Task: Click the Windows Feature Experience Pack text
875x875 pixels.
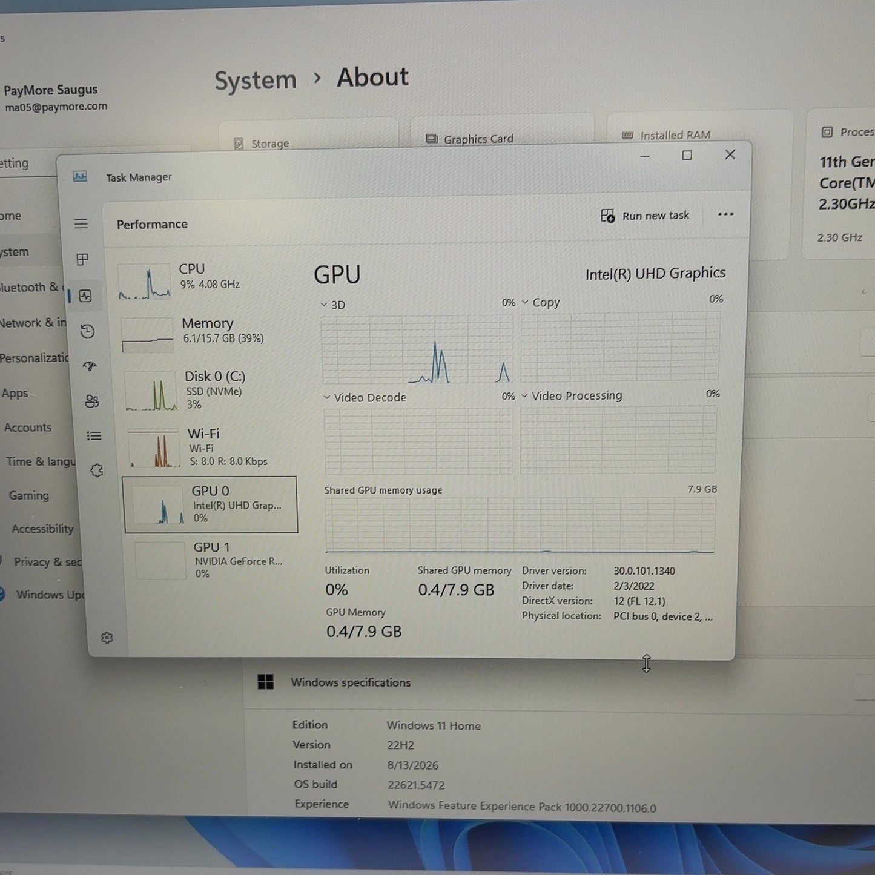Action: [522, 807]
